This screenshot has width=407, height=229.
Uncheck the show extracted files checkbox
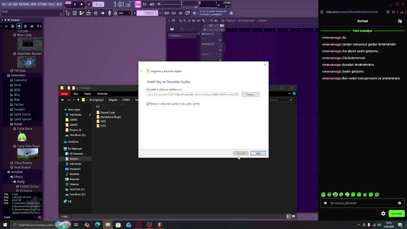148,104
